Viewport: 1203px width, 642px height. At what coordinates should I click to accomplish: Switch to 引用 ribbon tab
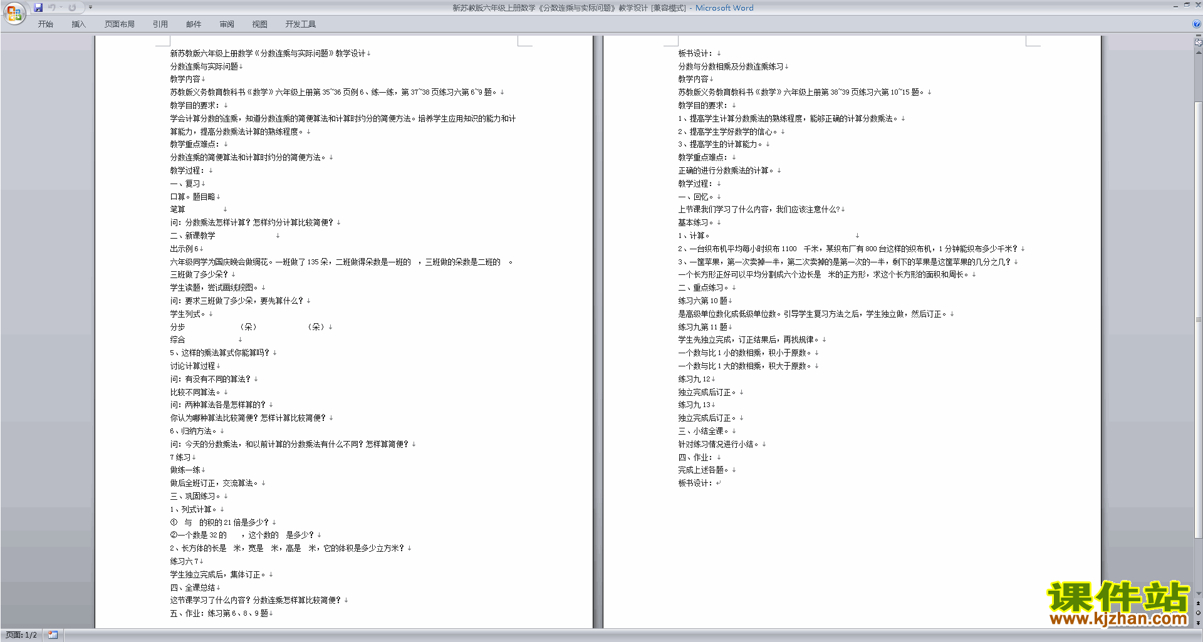(160, 24)
